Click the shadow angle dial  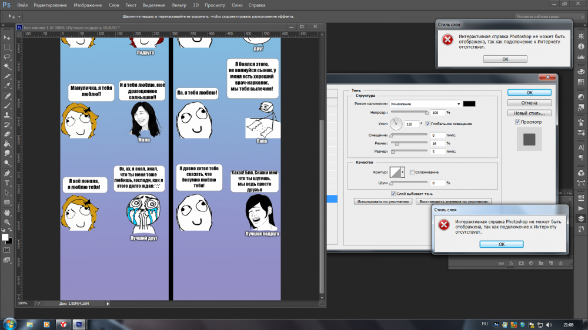396,124
